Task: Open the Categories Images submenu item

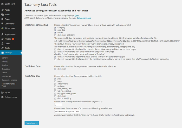Action: [9, 80]
